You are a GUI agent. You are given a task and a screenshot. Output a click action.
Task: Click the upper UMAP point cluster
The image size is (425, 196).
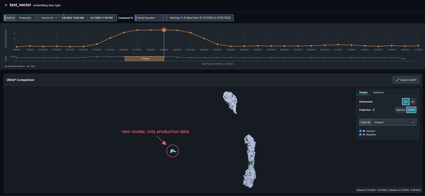(x=230, y=102)
